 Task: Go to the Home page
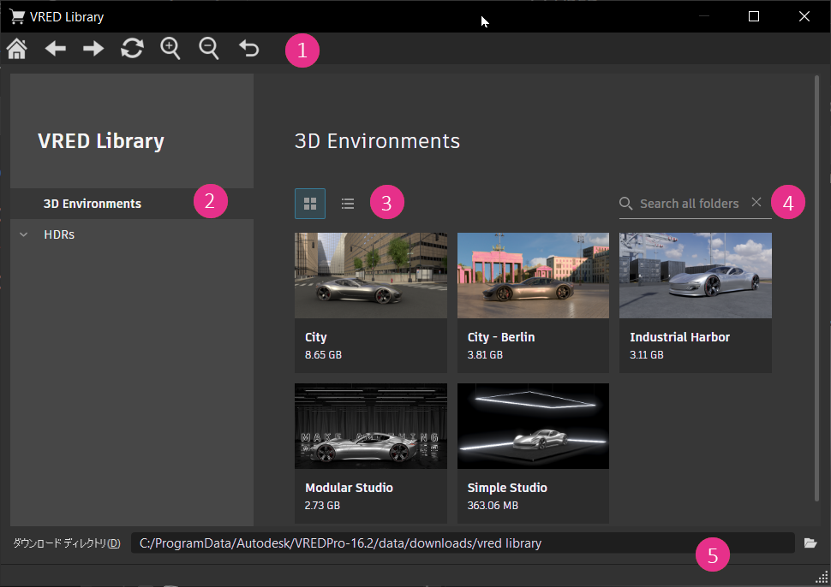pyautogui.click(x=17, y=49)
